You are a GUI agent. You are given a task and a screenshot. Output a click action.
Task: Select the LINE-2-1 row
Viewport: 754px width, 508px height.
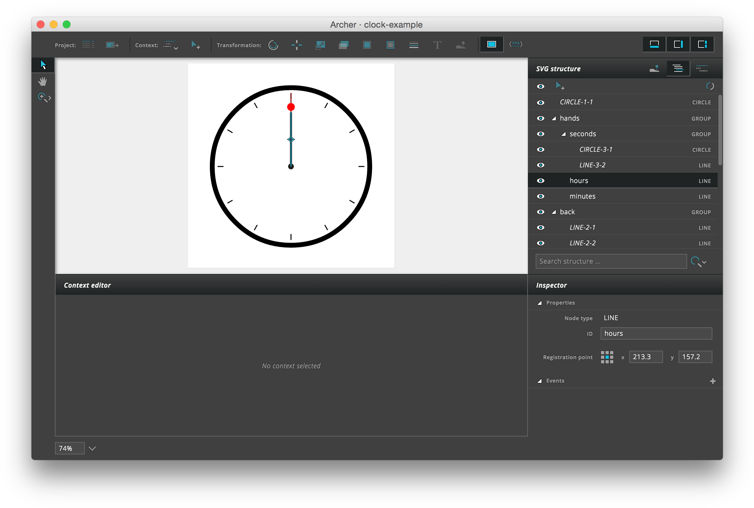623,228
